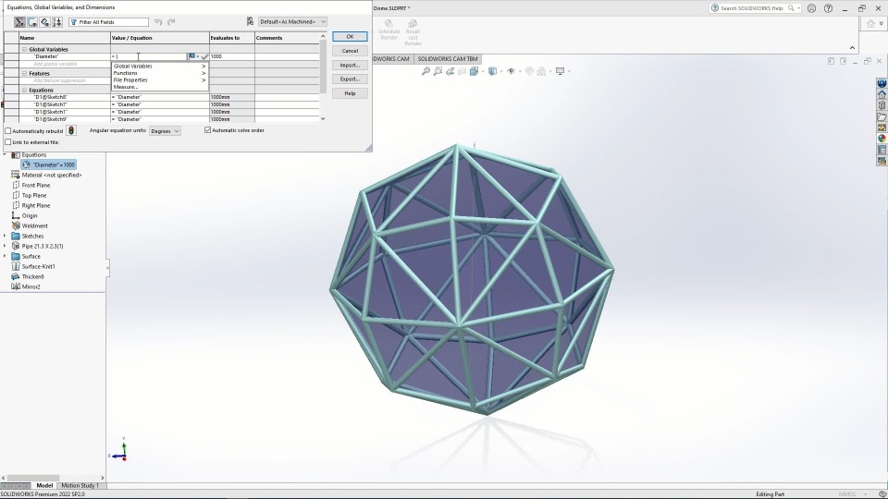Collapse the ribbon with the up chevron
The image size is (888, 499).
tap(852, 48)
